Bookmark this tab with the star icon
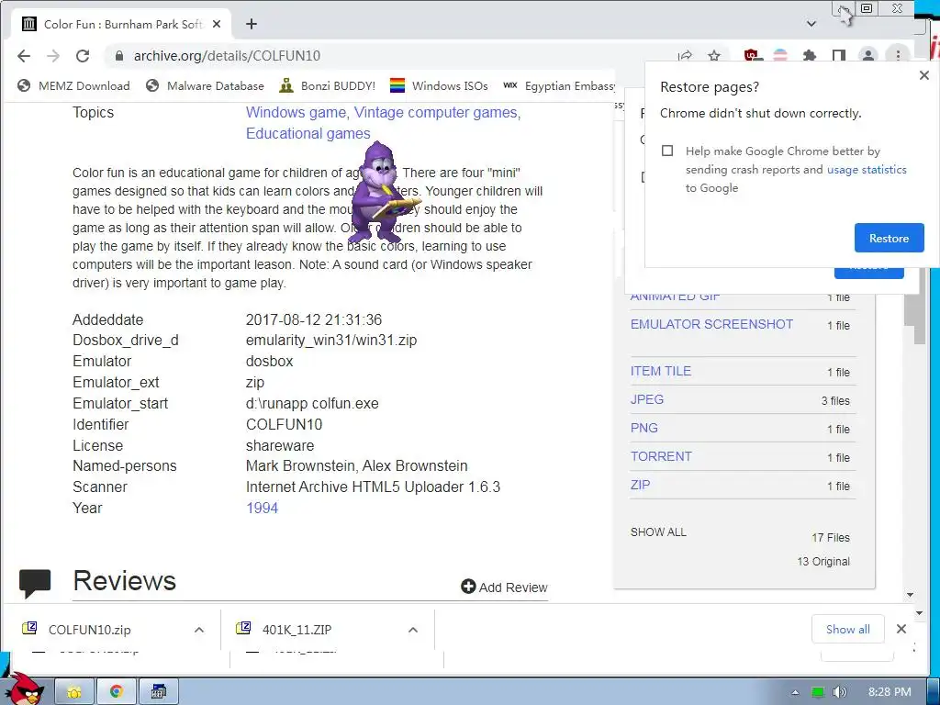This screenshot has width=940, height=705. tap(713, 56)
